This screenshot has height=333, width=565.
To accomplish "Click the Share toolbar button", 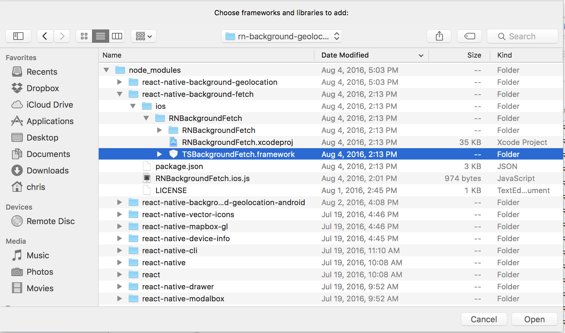I will pos(439,36).
